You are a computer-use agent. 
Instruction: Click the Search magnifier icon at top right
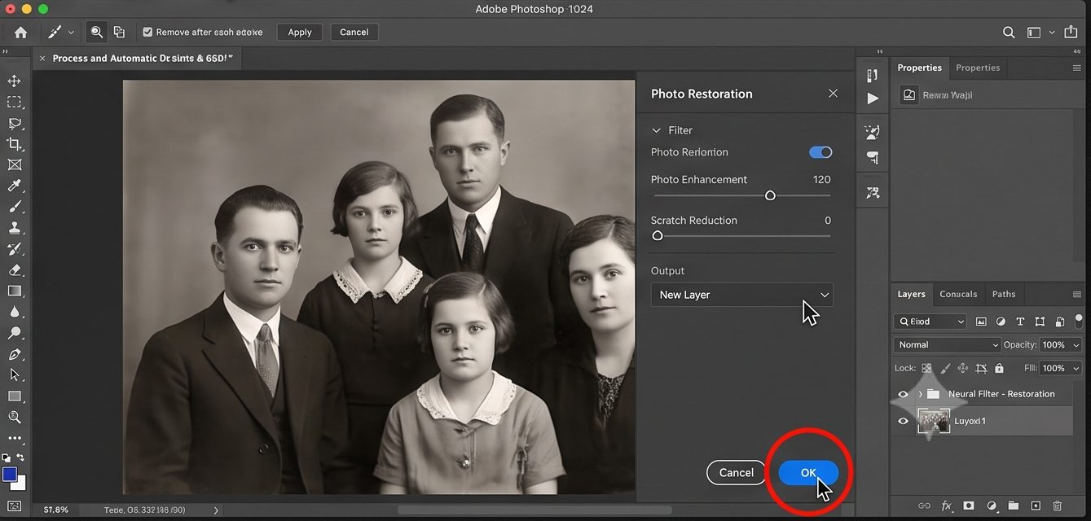pyautogui.click(x=1009, y=33)
